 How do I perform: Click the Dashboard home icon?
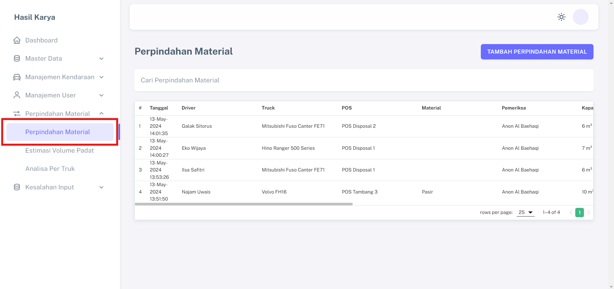pyautogui.click(x=17, y=40)
